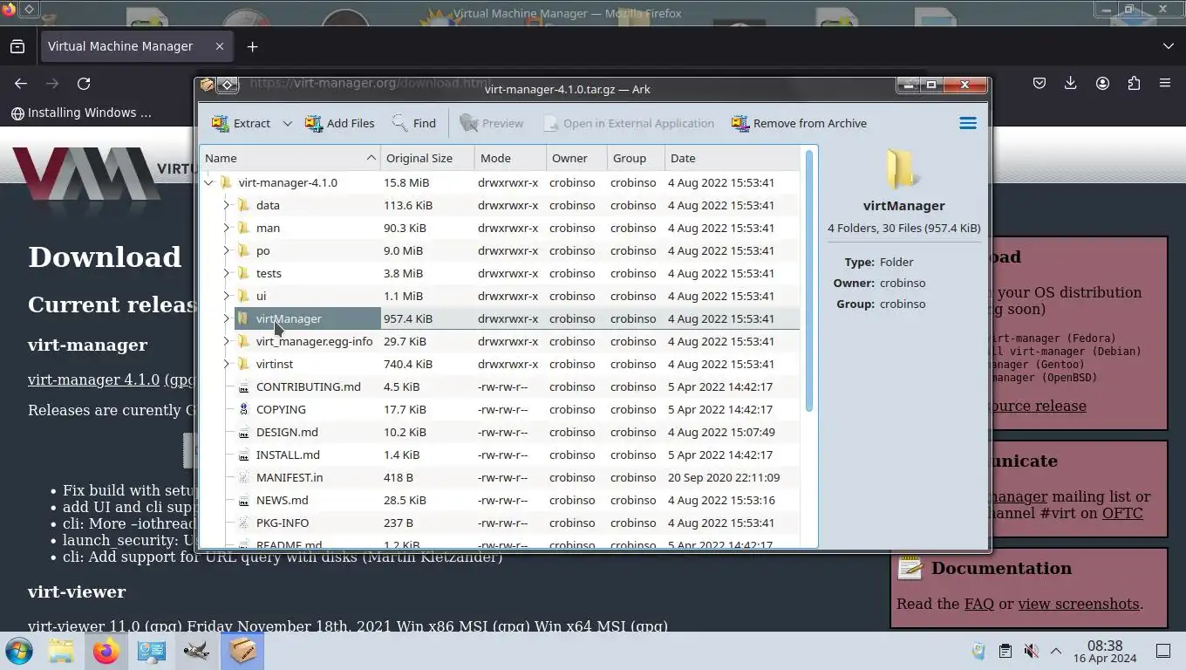This screenshot has height=670, width=1186.
Task: Close the Virtual Machine Manager tab
Action: (220, 46)
